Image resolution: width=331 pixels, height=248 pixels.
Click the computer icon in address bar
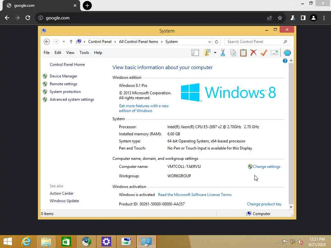coord(79,42)
